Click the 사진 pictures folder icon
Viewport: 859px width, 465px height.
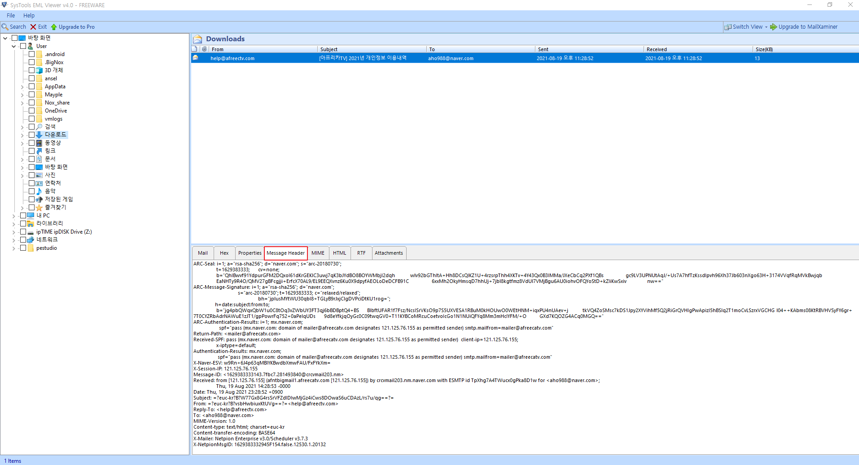coord(39,175)
